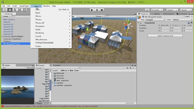The width and height of the screenshot is (194, 109).
Task: Collapse the Transform component
Action: 138,23
